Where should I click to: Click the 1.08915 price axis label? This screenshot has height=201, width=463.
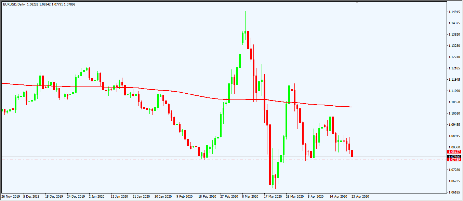click(454, 136)
